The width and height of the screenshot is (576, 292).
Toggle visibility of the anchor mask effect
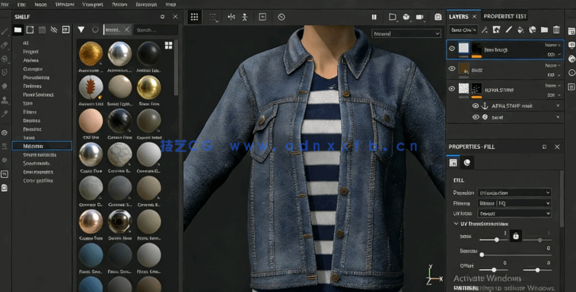(x=476, y=106)
